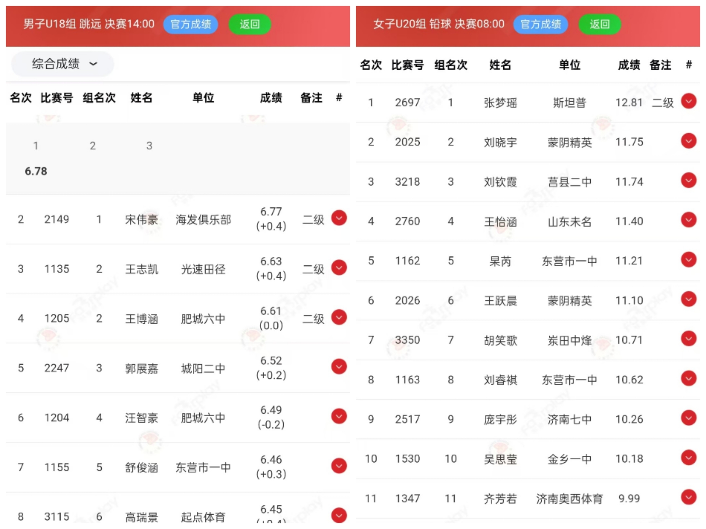Open red arrow icon for 张梦瑶
Image resolution: width=706 pixels, height=529 pixels.
point(689,101)
